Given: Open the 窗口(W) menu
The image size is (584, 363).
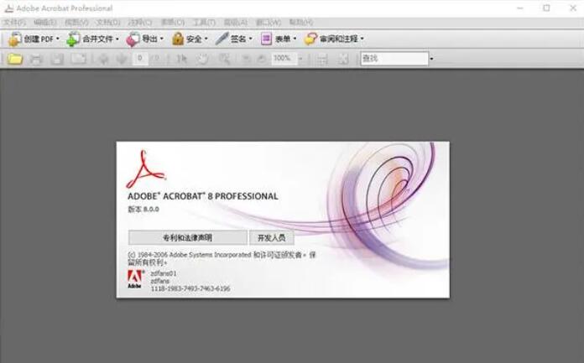Looking at the screenshot, I should pyautogui.click(x=269, y=23).
